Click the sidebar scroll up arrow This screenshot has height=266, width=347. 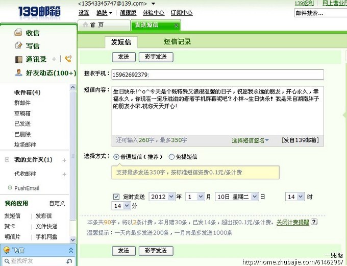tap(72, 87)
